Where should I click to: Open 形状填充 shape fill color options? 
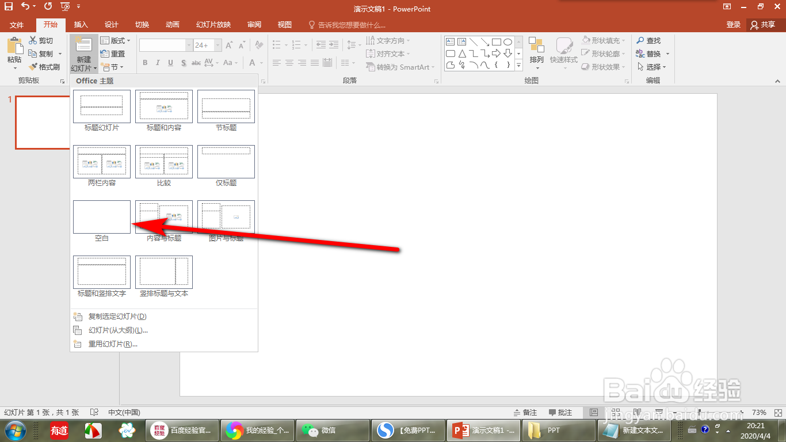[x=604, y=40]
